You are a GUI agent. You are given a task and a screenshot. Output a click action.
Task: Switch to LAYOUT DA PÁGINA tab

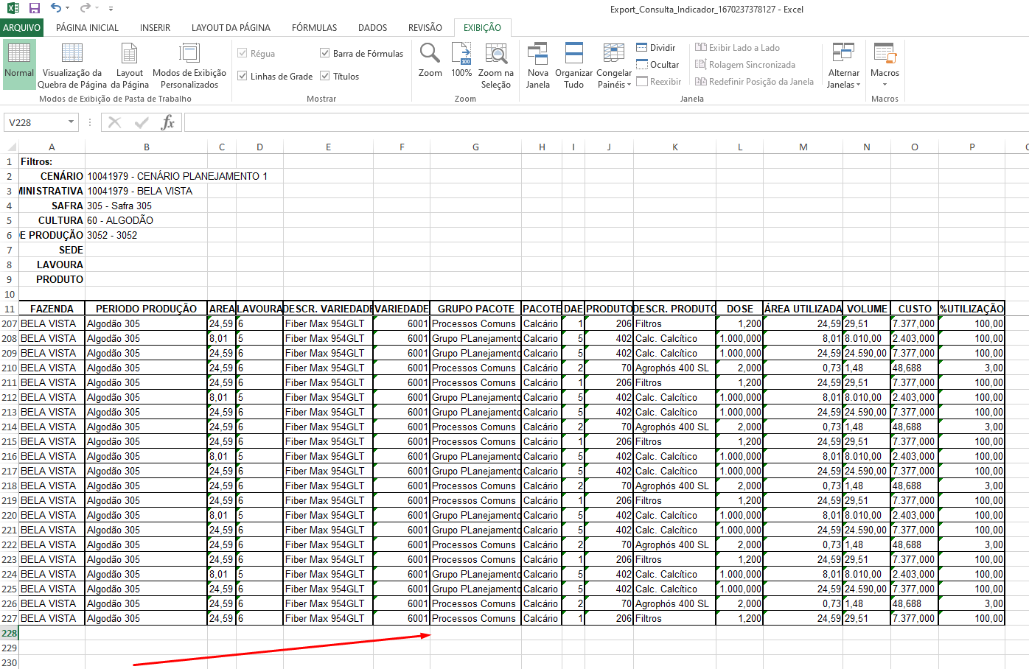click(231, 27)
